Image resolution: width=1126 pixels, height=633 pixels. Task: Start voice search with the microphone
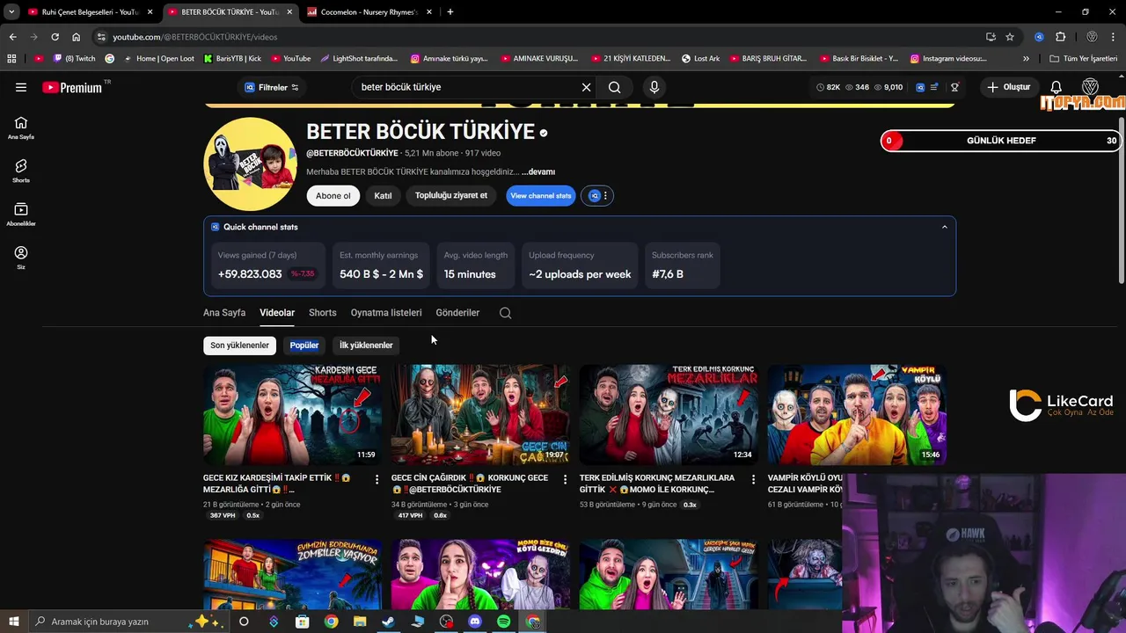654,87
